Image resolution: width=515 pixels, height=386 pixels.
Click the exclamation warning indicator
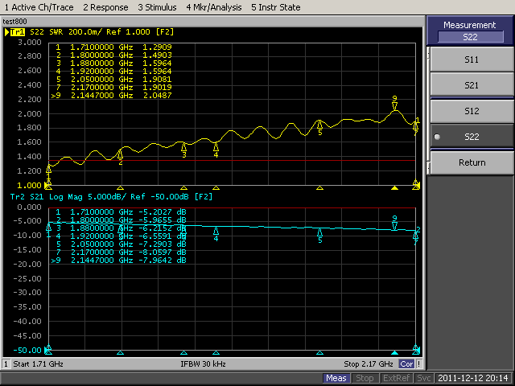(x=418, y=364)
